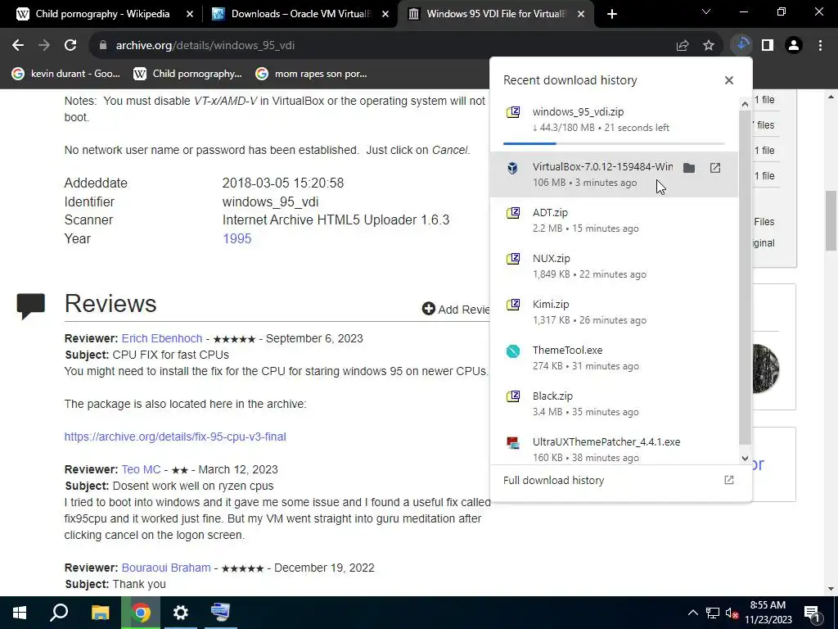Open reviewer Erich Ebenhoch's profile

pyautogui.click(x=162, y=338)
